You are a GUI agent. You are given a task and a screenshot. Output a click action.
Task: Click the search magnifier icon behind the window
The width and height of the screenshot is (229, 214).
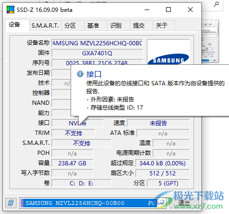(x=216, y=4)
